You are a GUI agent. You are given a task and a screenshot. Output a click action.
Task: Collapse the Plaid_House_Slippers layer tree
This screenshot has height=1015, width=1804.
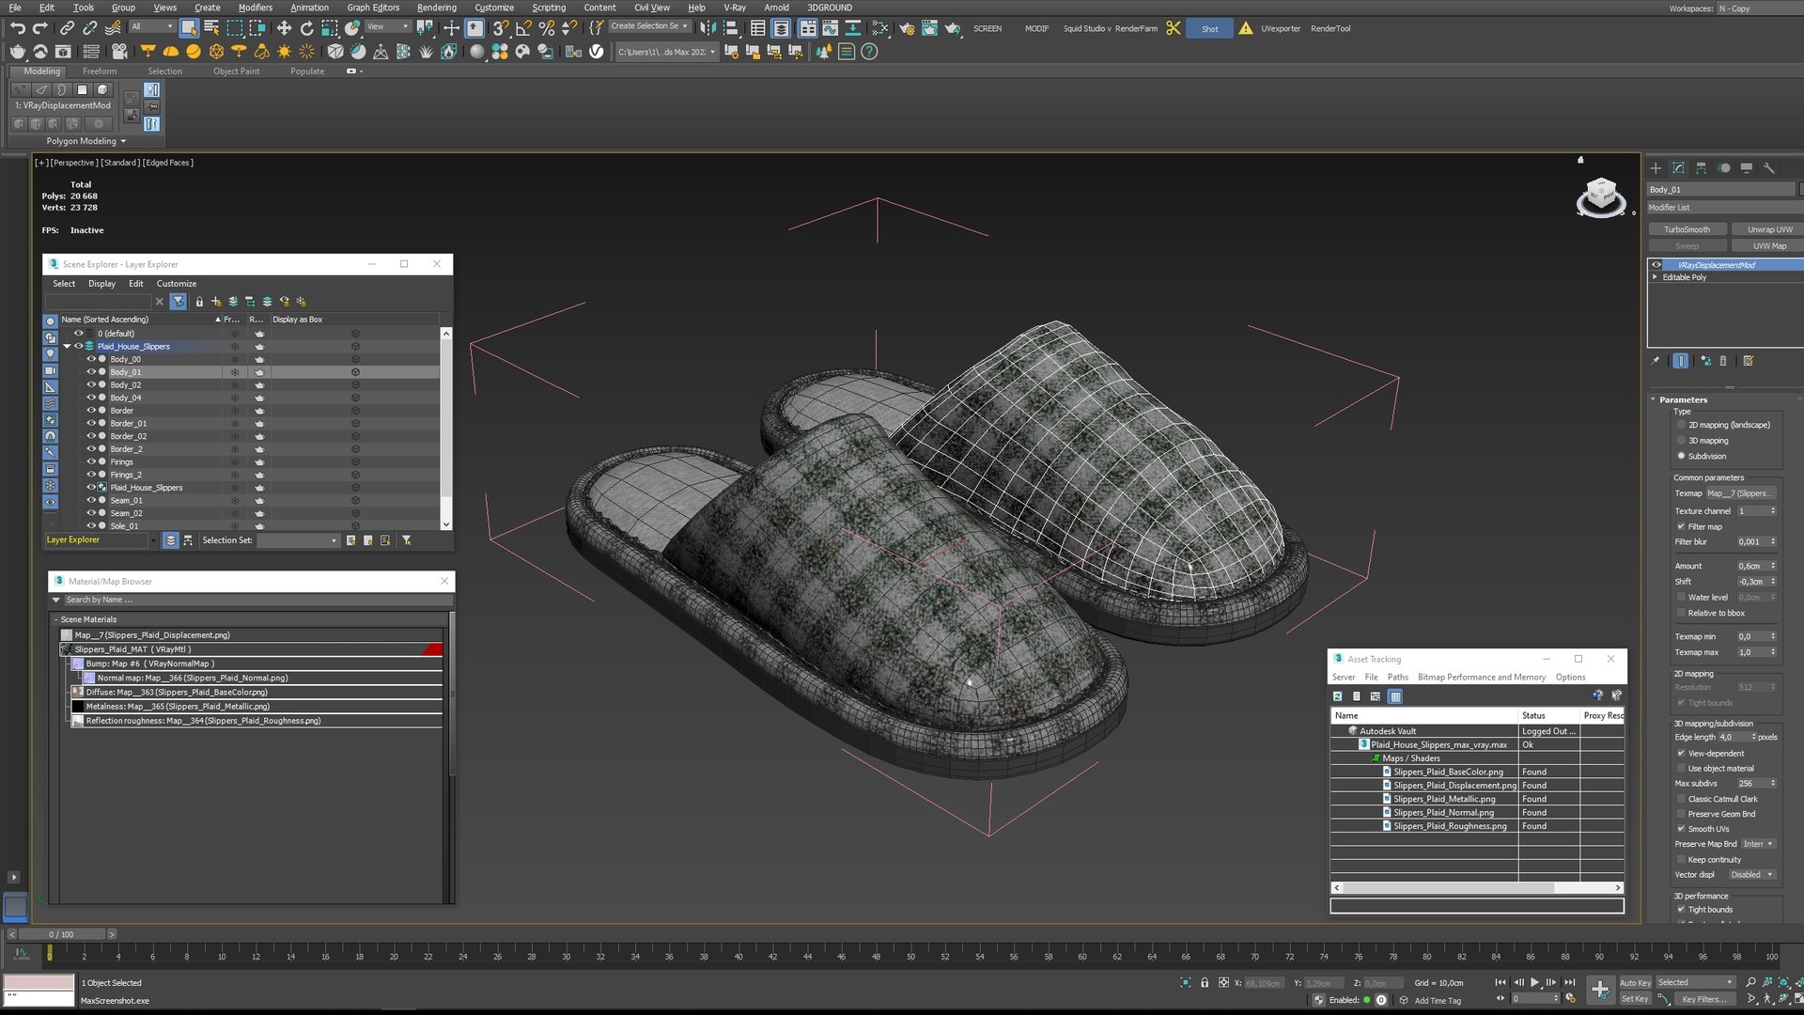point(68,346)
